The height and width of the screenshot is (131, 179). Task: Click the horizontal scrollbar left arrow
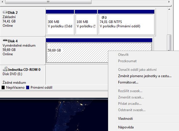pos(2,2)
